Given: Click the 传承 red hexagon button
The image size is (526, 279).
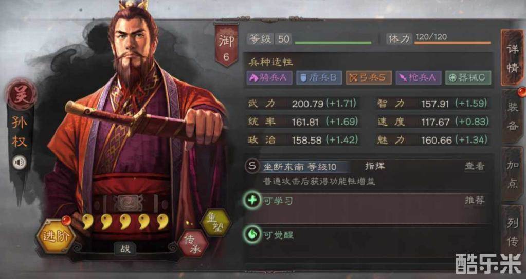Looking at the screenshot, I should tap(193, 244).
